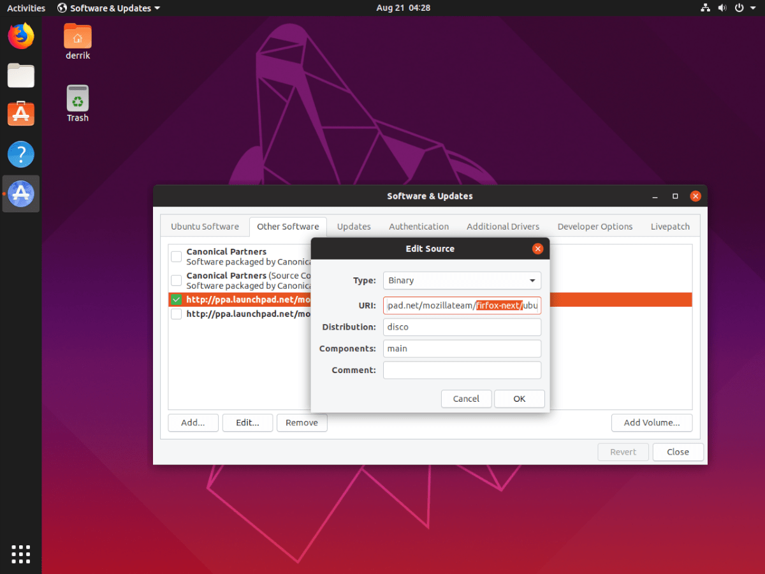Open the Help icon in dock
Screen dimensions: 765x574
pyautogui.click(x=21, y=154)
